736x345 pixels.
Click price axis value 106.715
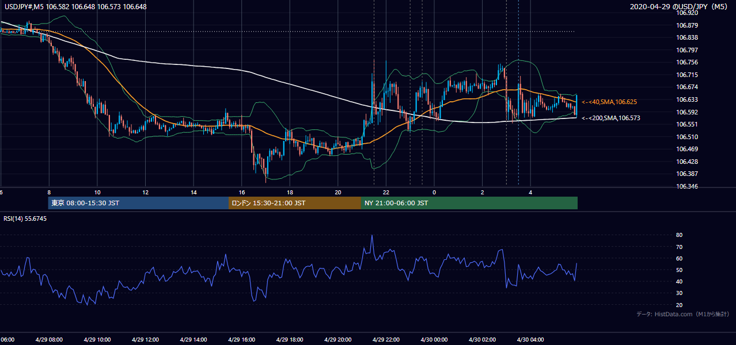[x=687, y=75]
